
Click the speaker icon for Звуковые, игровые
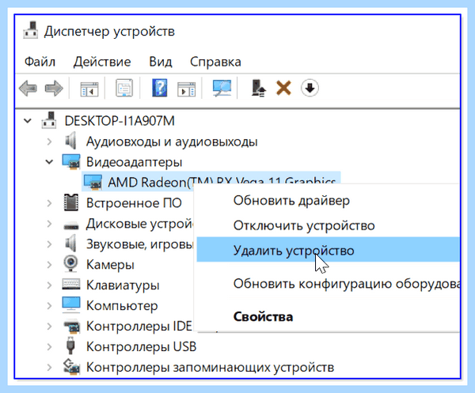point(71,244)
